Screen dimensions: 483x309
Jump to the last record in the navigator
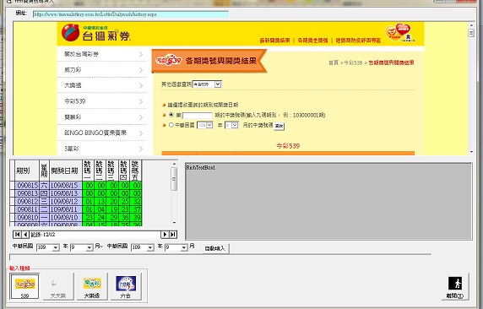tap(173, 235)
